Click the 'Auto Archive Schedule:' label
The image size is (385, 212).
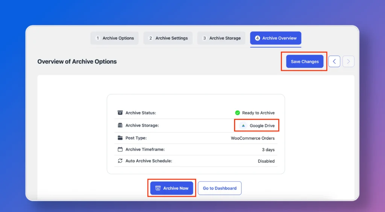coord(149,161)
